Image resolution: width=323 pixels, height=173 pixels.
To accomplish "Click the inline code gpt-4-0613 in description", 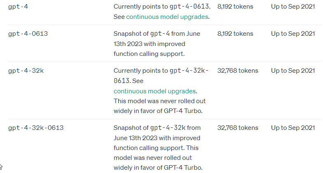I will [190, 7].
